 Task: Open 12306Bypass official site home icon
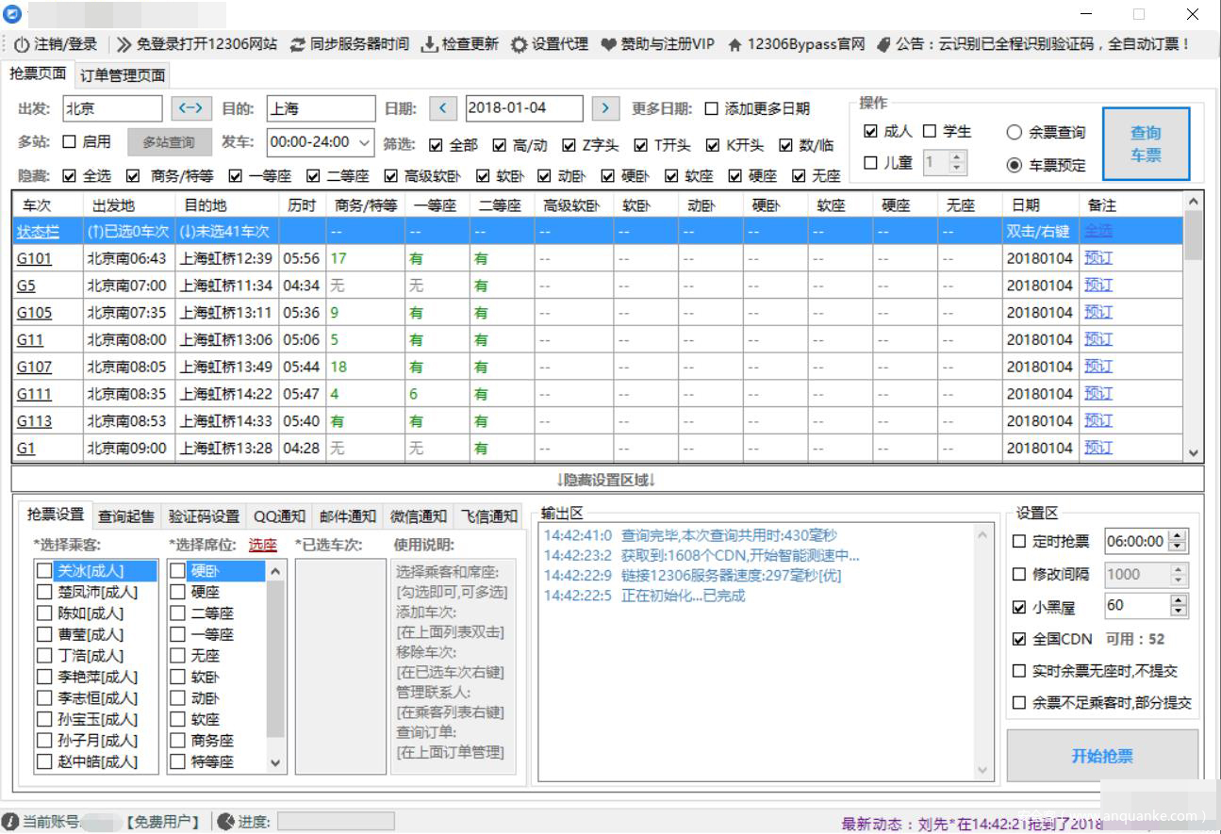(x=735, y=44)
